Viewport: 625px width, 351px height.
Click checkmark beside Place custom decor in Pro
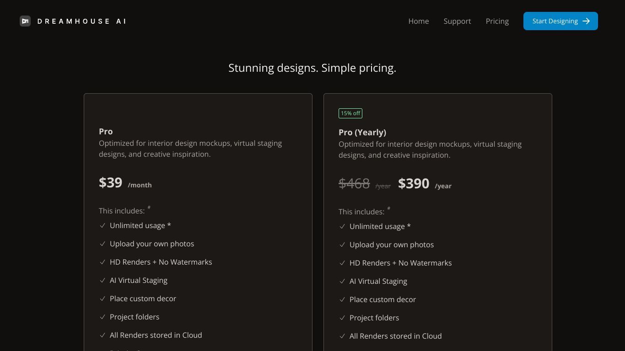coord(102,298)
